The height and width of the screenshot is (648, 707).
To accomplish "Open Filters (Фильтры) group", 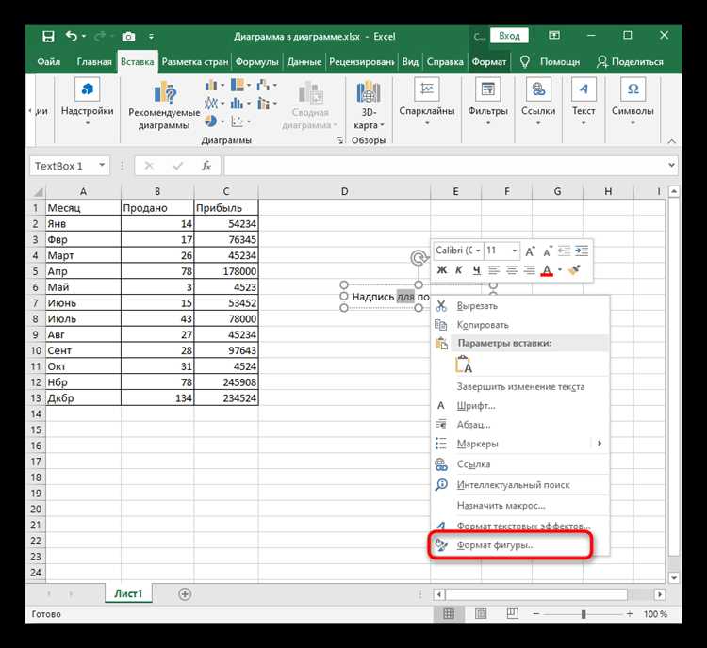I will 488,104.
